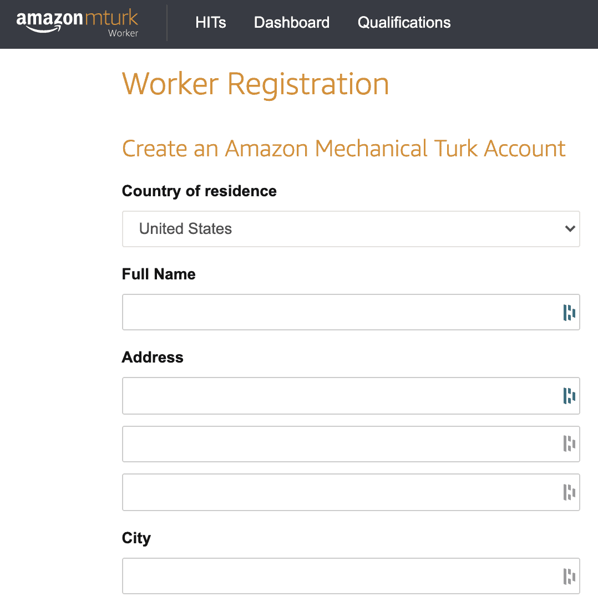598x612 pixels.
Task: Click the Address label
Action: point(152,357)
